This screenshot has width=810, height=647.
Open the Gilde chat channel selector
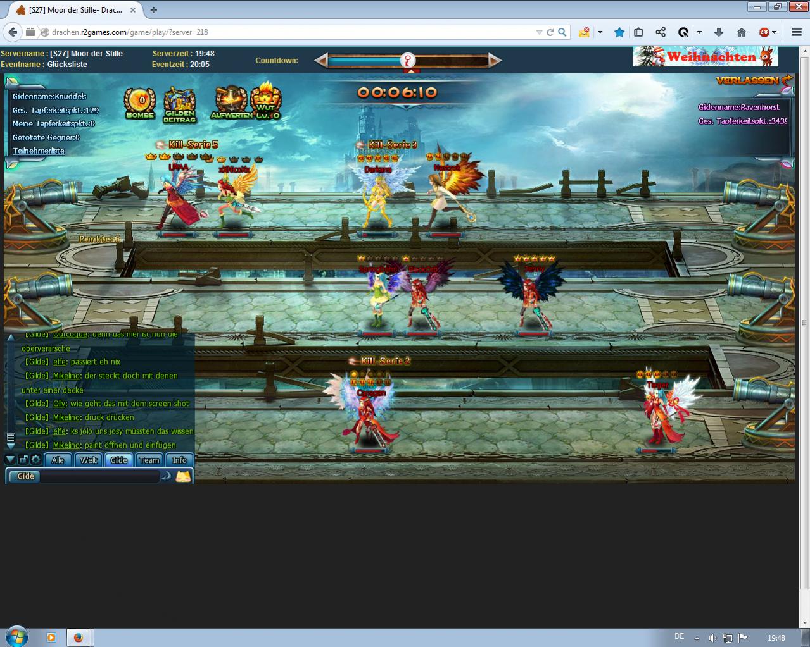point(26,476)
